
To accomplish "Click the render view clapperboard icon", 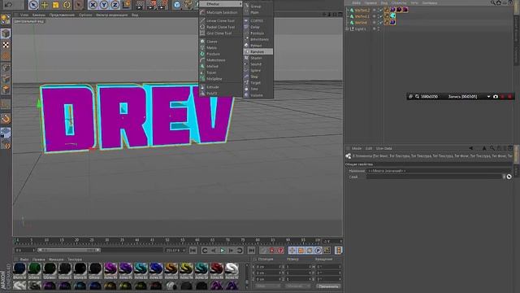I will pyautogui.click(x=141, y=5).
